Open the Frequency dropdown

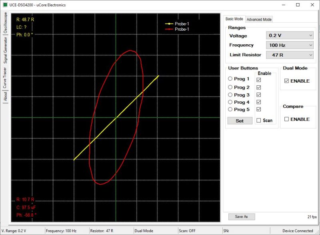pyautogui.click(x=290, y=45)
